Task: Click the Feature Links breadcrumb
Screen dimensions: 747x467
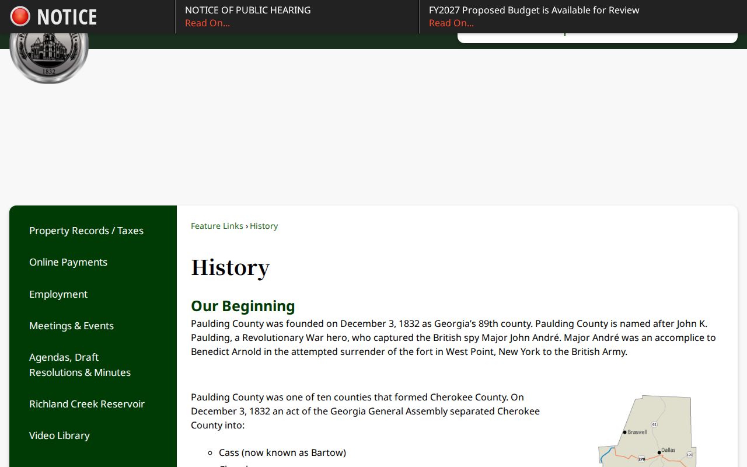Action: (x=217, y=226)
